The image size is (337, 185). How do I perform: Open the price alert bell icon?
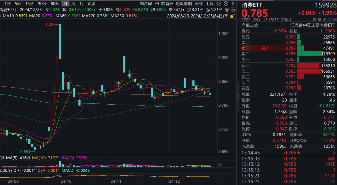coord(330,19)
